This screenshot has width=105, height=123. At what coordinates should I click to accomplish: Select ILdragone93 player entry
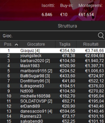(x=52, y=86)
